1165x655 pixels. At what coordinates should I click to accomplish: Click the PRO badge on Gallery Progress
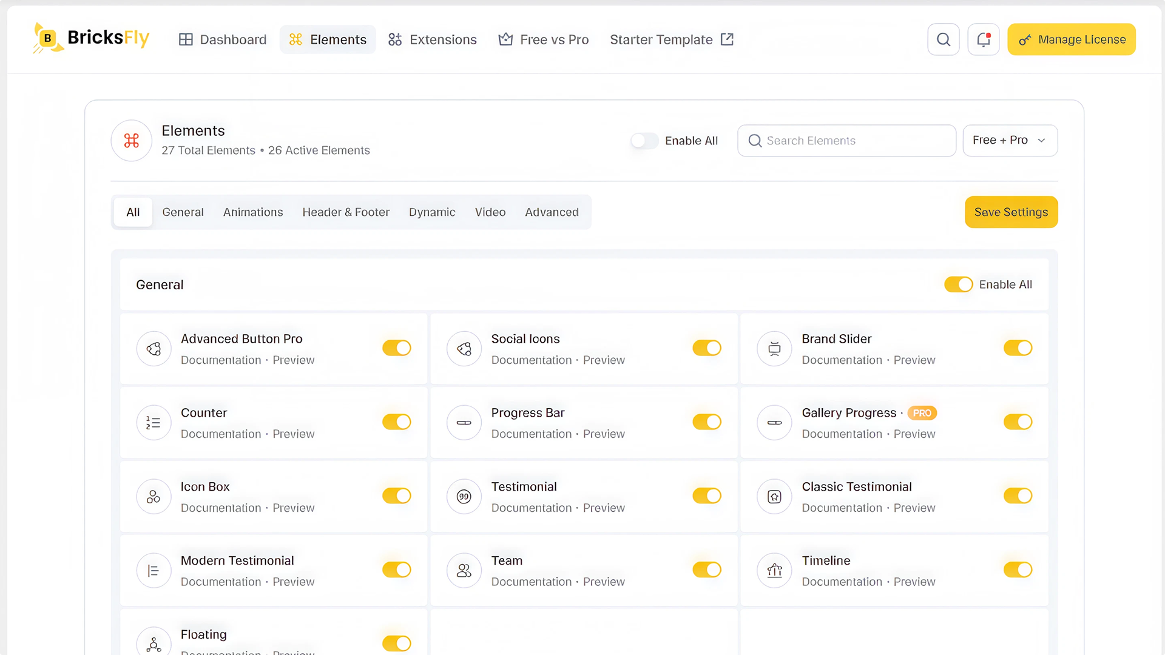(922, 413)
